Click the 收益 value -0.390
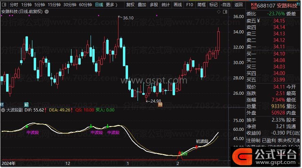This screenshot has width=302, height=168. tap(278, 133)
